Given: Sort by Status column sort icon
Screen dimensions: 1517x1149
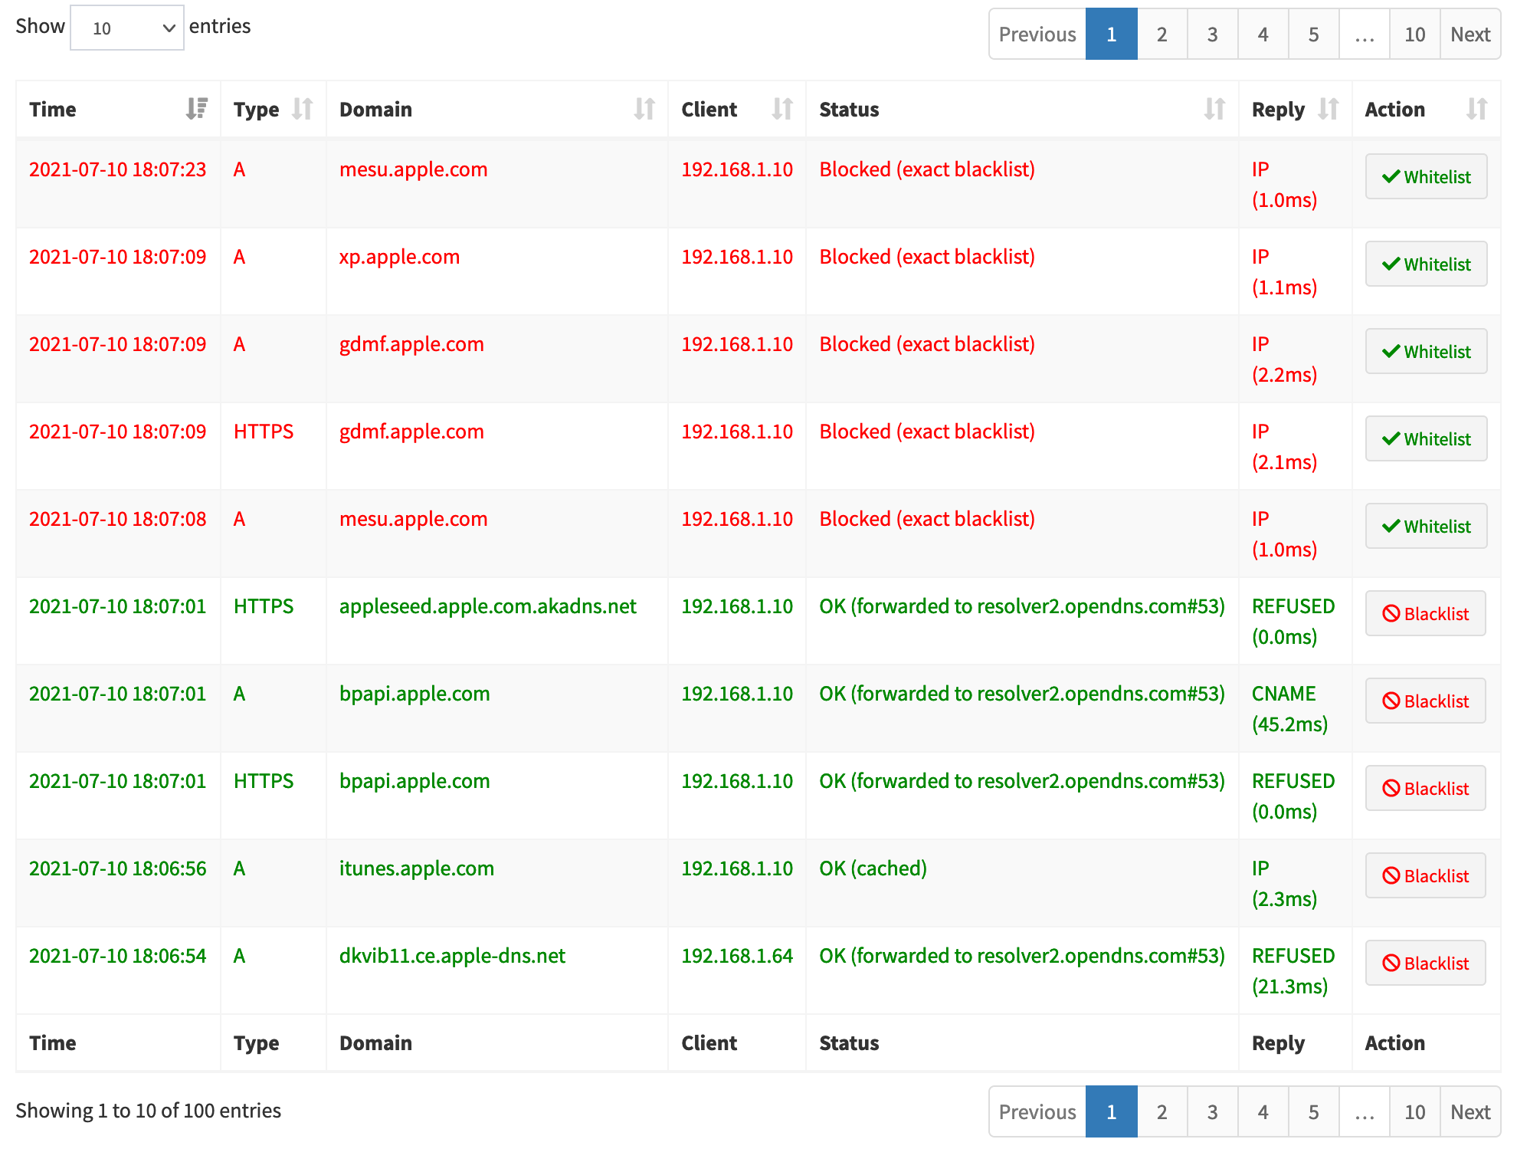Looking at the screenshot, I should pos(1214,109).
